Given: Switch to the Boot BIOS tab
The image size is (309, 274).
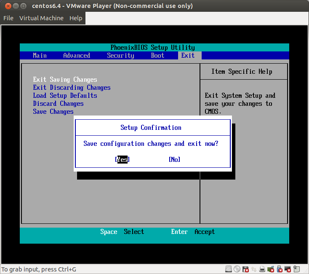Looking at the screenshot, I should click(x=157, y=55).
